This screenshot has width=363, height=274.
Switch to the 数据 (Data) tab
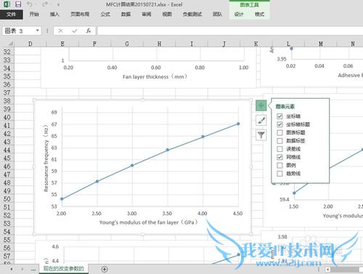(126, 15)
